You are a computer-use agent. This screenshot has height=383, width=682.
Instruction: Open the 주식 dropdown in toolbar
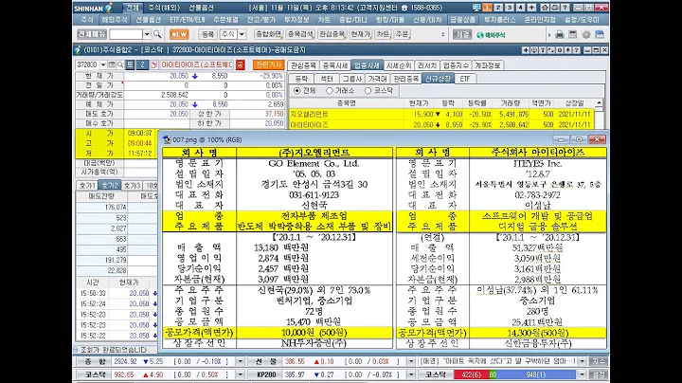click(242, 34)
